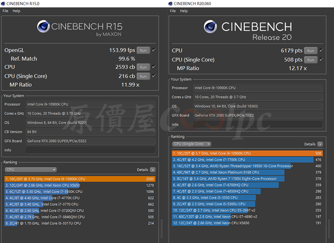
Task: Open the CPU ranking dropdown in R15
Action: click(x=30, y=170)
